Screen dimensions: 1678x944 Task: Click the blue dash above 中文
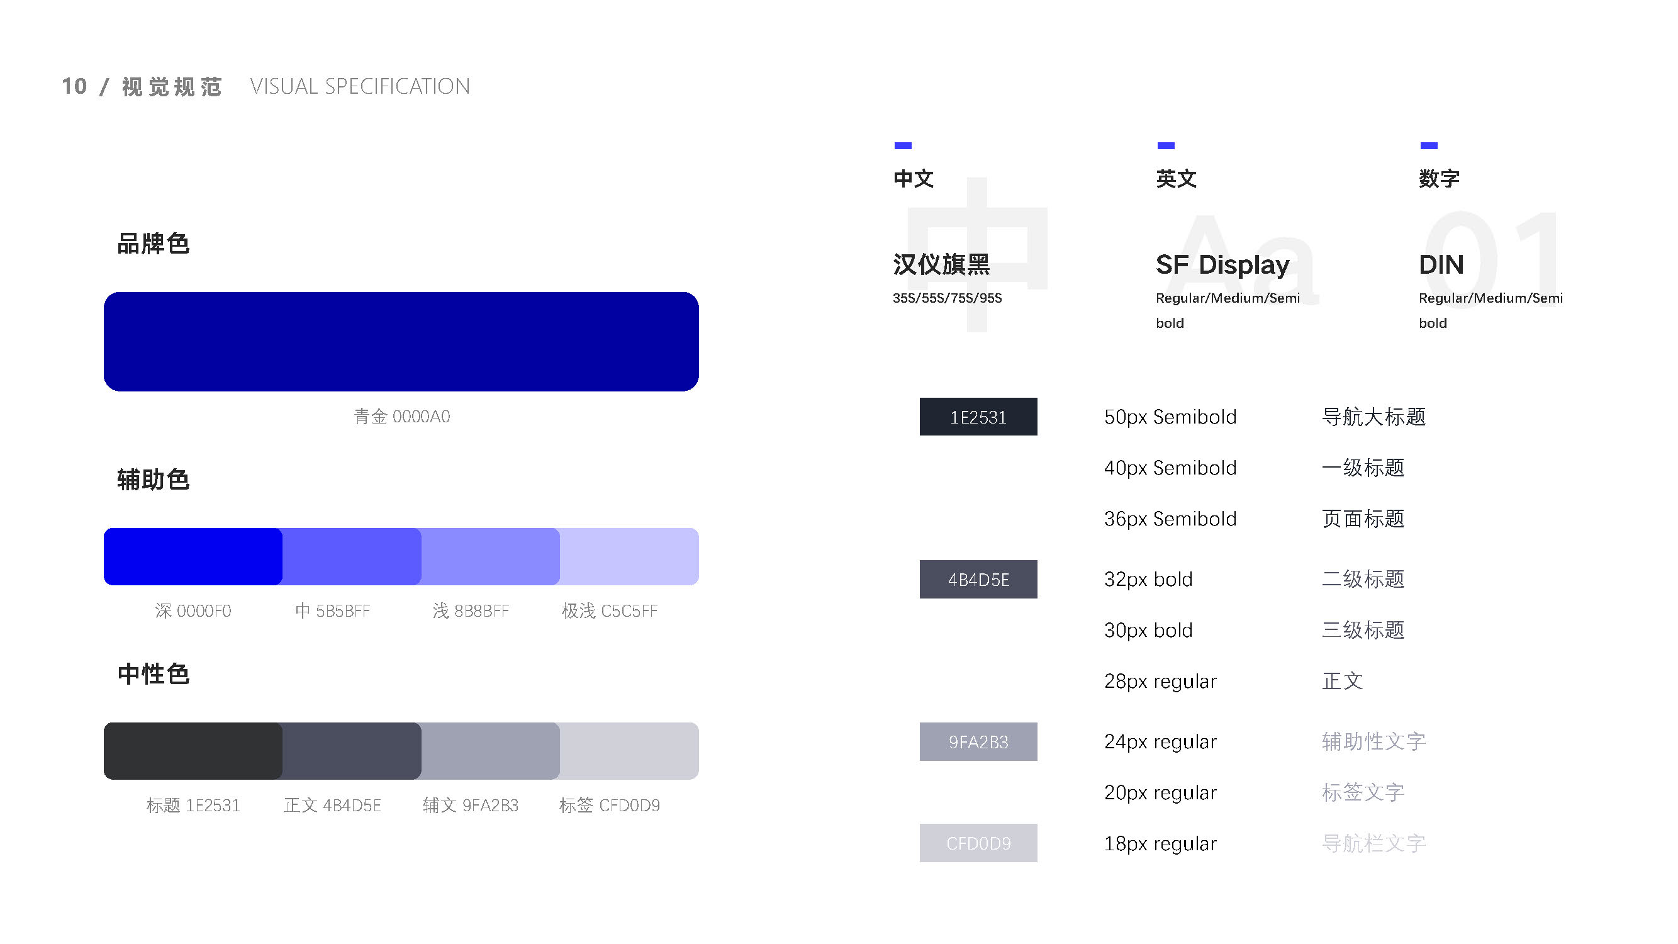click(x=903, y=145)
